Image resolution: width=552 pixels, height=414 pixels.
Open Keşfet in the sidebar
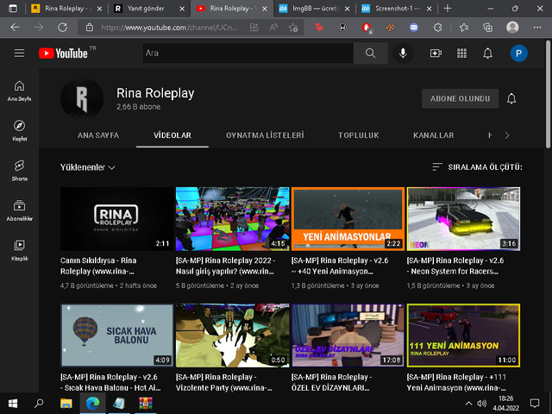click(19, 130)
